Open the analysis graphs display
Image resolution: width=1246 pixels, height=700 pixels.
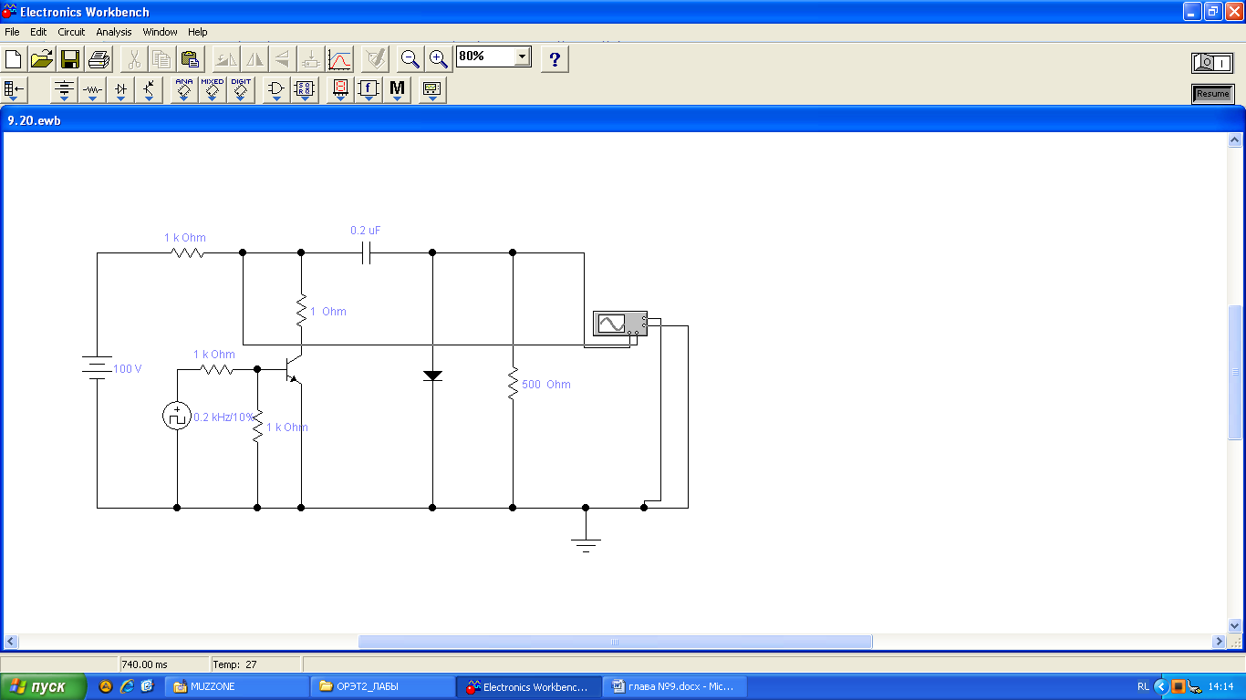(339, 59)
